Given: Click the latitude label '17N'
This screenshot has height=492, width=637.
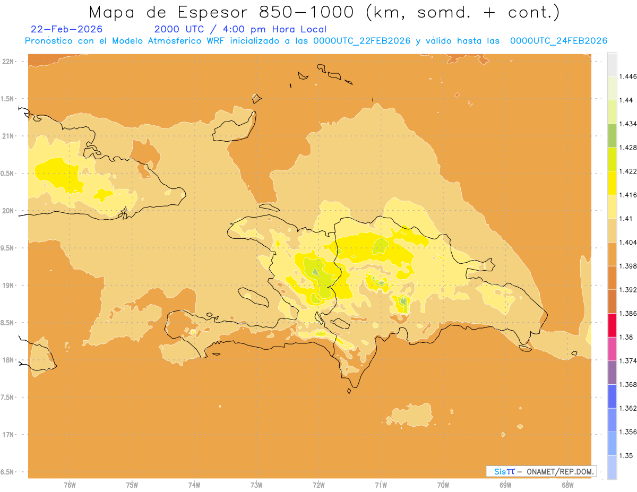Looking at the screenshot, I should pyautogui.click(x=7, y=435).
